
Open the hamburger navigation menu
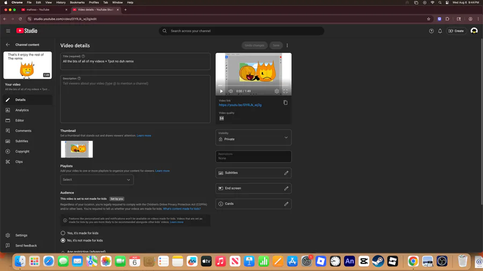pyautogui.click(x=8, y=31)
